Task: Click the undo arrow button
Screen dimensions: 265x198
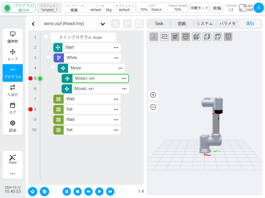Action: point(115,24)
